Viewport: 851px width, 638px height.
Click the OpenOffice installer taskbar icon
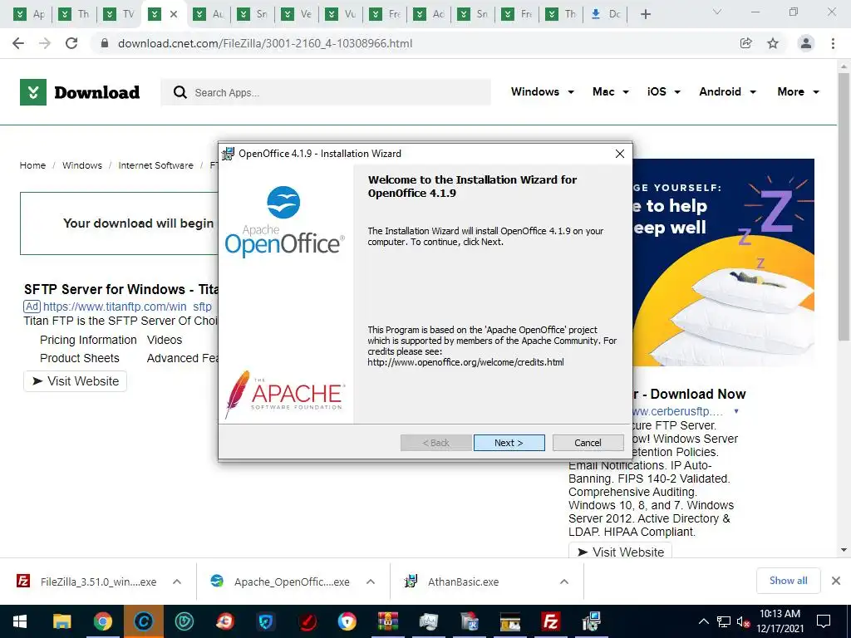[592, 621]
